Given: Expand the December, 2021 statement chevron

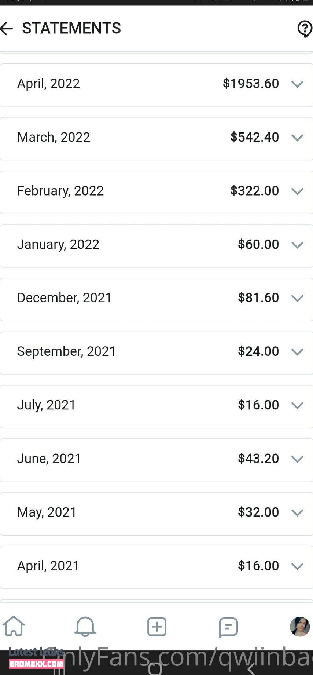Looking at the screenshot, I should tap(297, 298).
